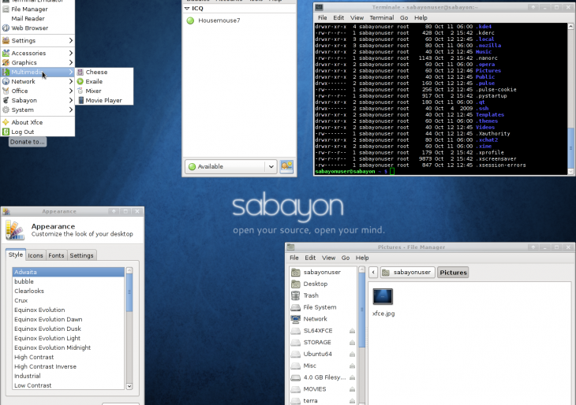Click the Trash icon in the file manager sidebar
This screenshot has width=576, height=405.
[x=311, y=295]
